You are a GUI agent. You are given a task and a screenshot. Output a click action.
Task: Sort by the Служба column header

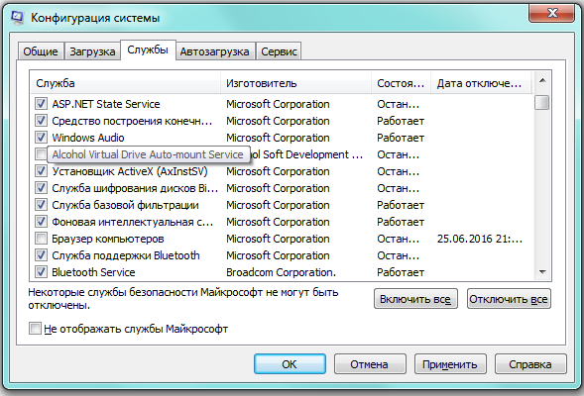coord(126,83)
